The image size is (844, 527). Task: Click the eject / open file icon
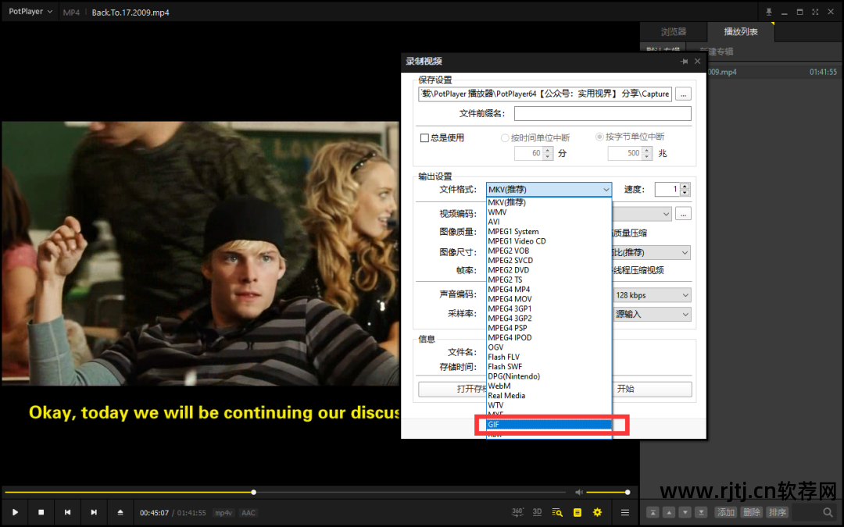click(x=120, y=512)
